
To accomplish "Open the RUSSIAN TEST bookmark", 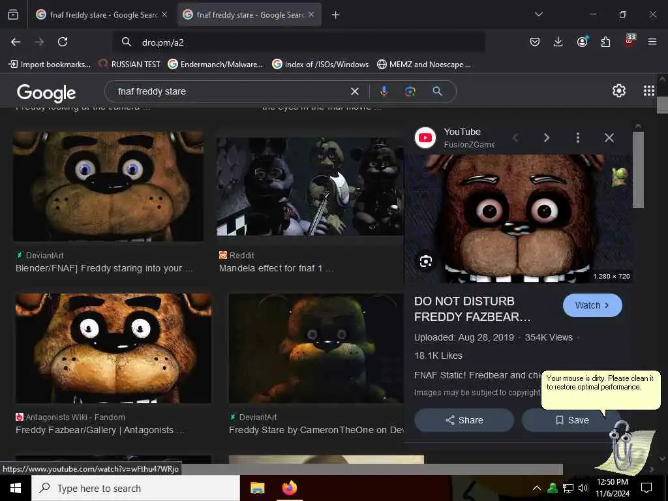I will coord(129,65).
